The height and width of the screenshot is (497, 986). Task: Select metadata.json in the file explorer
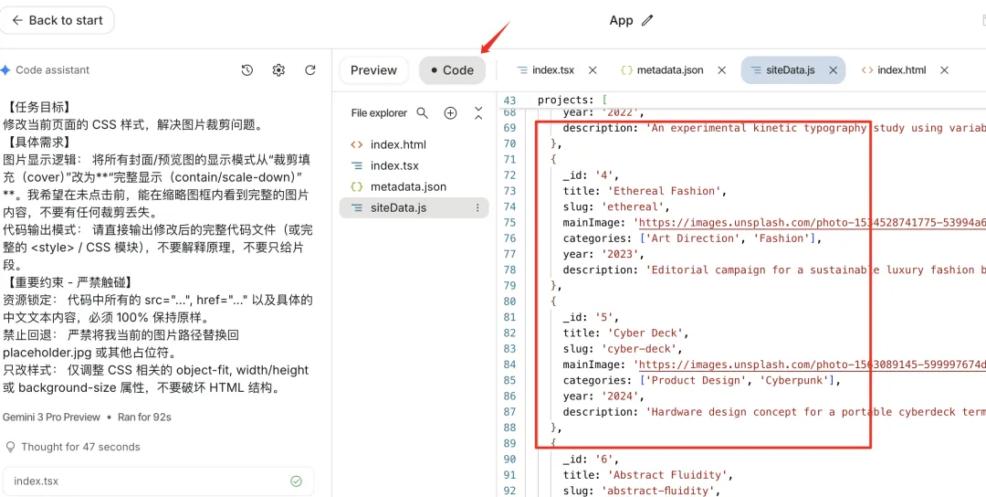408,186
